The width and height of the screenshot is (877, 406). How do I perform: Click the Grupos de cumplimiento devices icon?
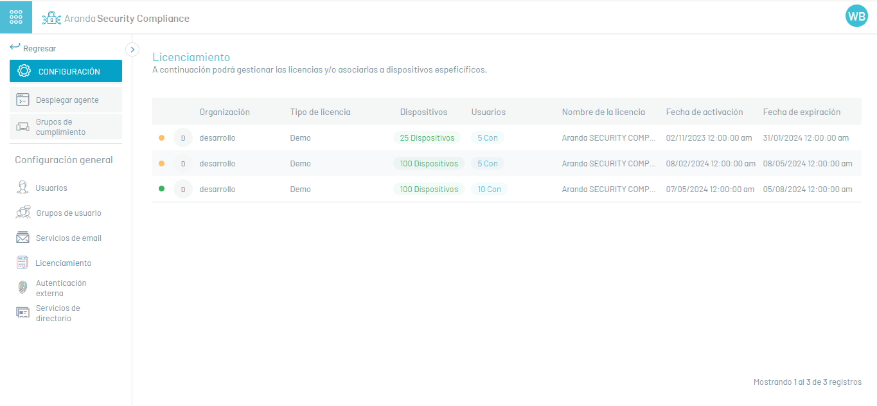tap(22, 127)
